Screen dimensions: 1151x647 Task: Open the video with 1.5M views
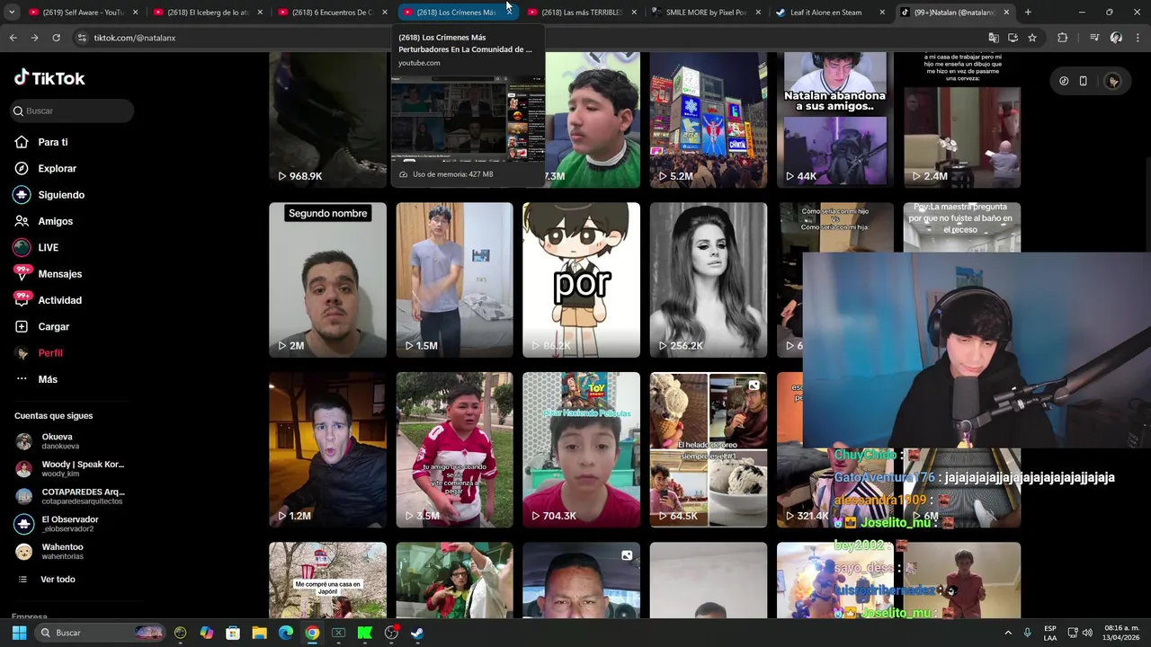(x=454, y=280)
